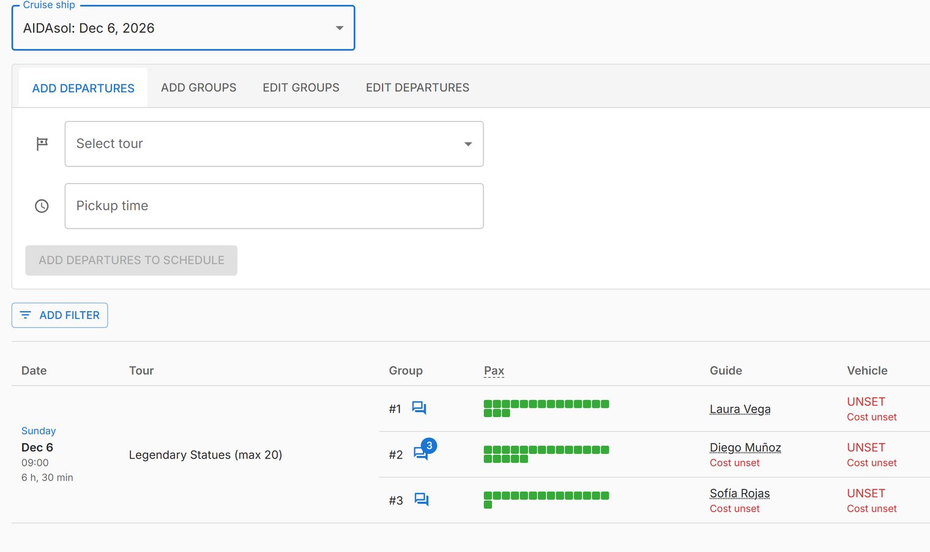Click UNSET vehicle for group #1
This screenshot has height=552, width=930.
[866, 402]
